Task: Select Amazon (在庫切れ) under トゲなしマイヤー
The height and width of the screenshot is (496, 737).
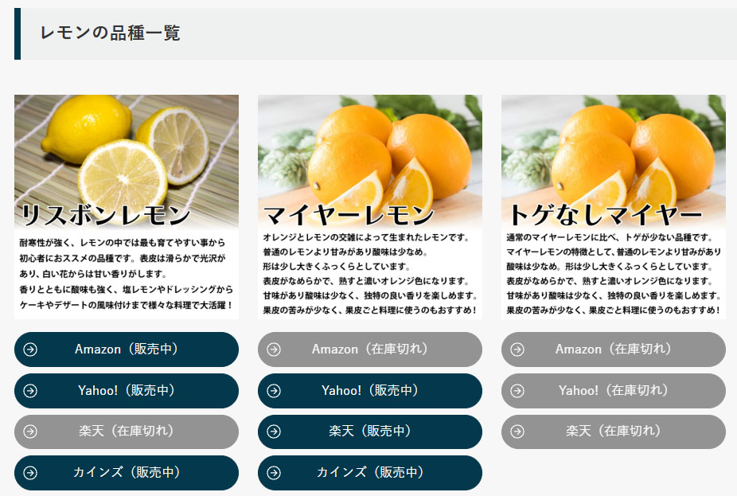Action: [x=614, y=350]
